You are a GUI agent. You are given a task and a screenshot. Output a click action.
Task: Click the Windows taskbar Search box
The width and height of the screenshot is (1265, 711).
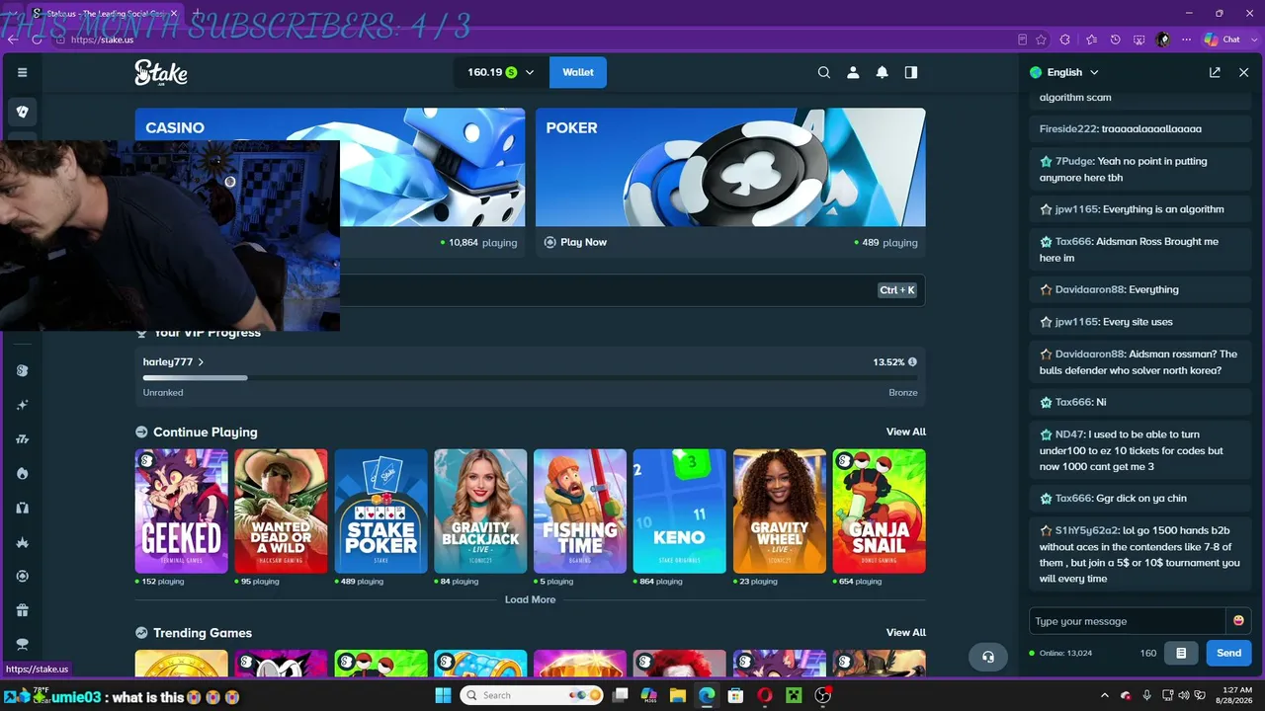[533, 695]
